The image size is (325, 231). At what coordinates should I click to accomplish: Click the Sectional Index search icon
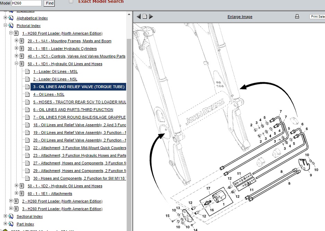(x=11, y=216)
